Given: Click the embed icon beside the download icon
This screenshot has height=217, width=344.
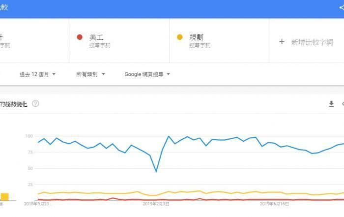Looking at the screenshot, I should coord(342,103).
